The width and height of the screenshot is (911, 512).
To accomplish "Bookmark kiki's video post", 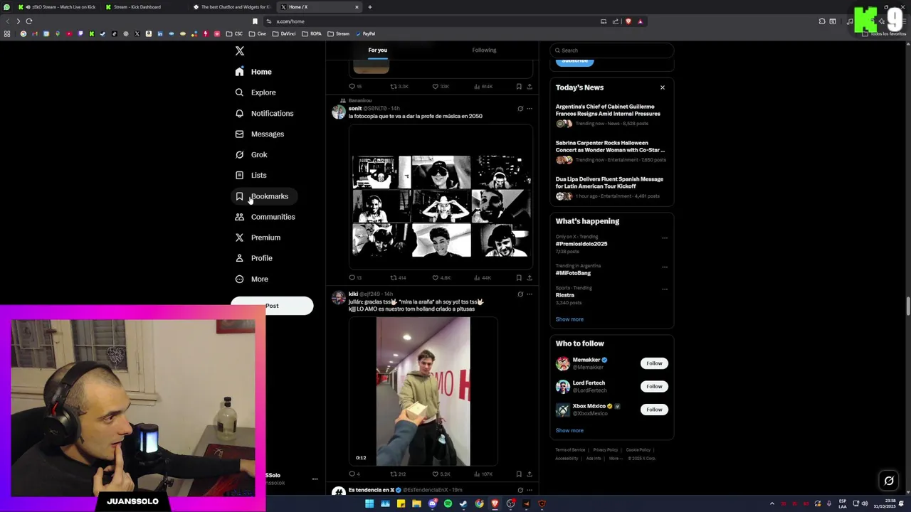I will click(x=519, y=474).
